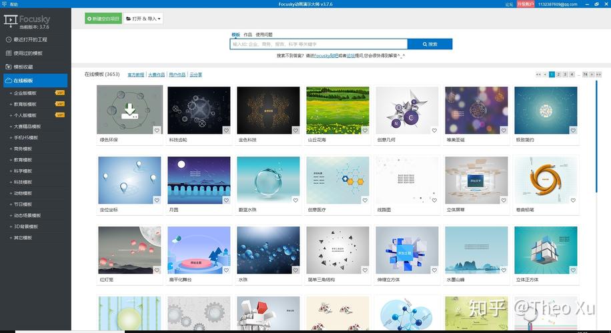Image resolution: width=611 pixels, height=333 pixels.
Task: Click heart icon on 立体屏幕 template
Action: click(504, 200)
